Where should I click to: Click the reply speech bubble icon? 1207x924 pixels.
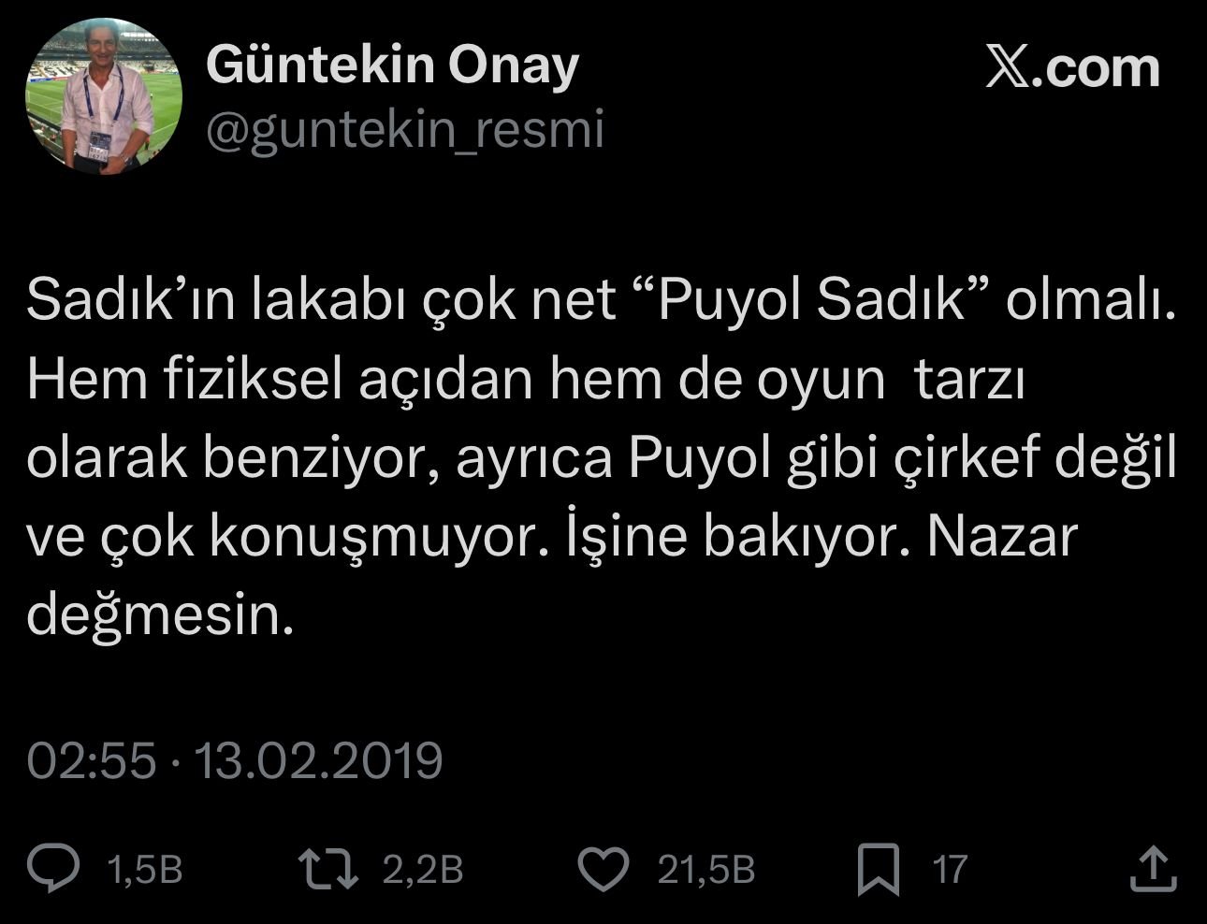tap(64, 868)
